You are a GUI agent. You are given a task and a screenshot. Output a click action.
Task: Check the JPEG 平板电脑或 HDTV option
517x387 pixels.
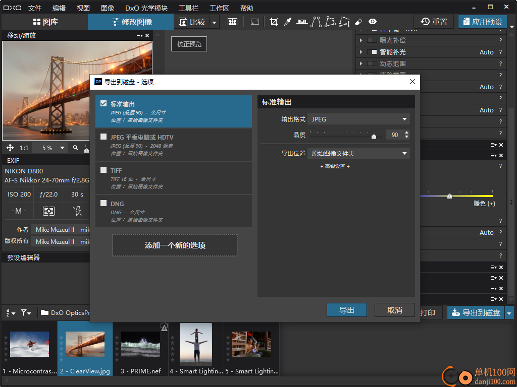[x=104, y=137]
